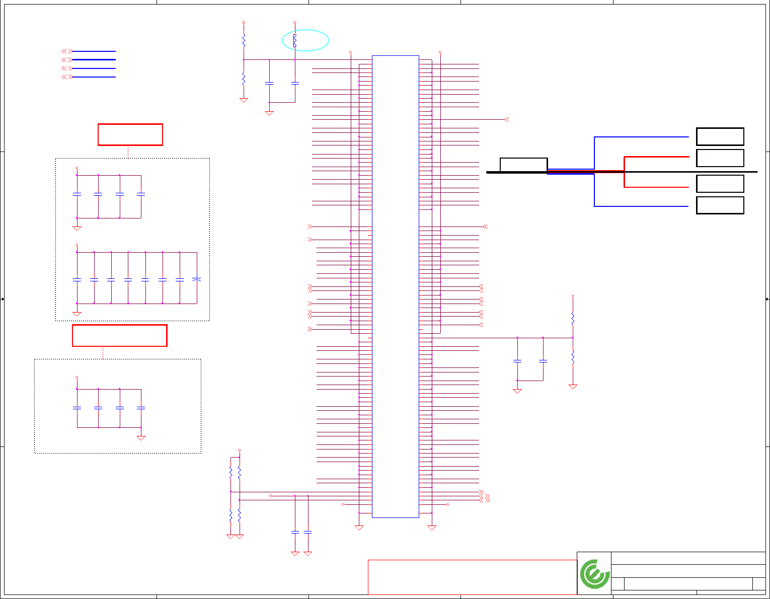Click the green circular logo in the title block
The width and height of the screenshot is (770, 599).
594,574
